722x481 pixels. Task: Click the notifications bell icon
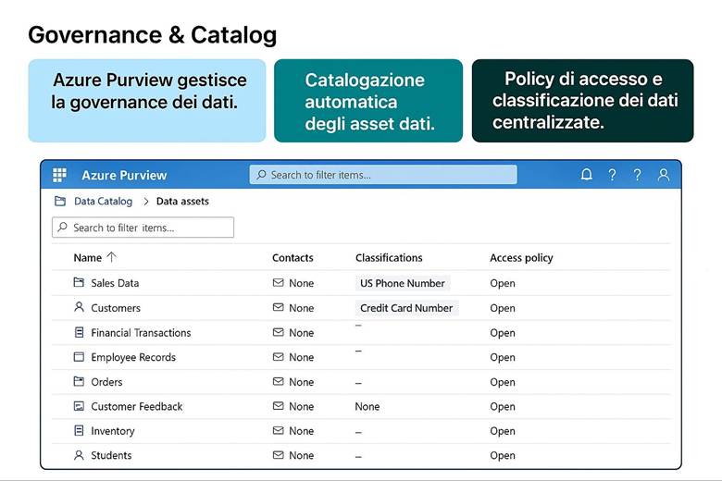coord(586,175)
